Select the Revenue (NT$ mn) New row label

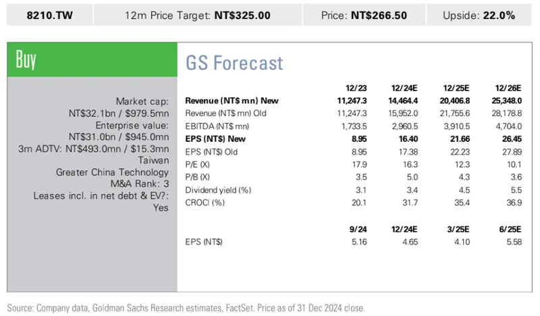[x=232, y=101]
